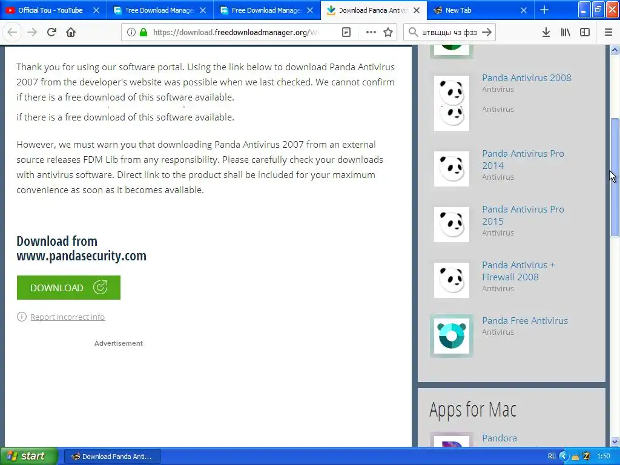Open the Panda Antivirus Pro 2014 link
Viewport: 620px width, 465px height.
pyautogui.click(x=523, y=159)
